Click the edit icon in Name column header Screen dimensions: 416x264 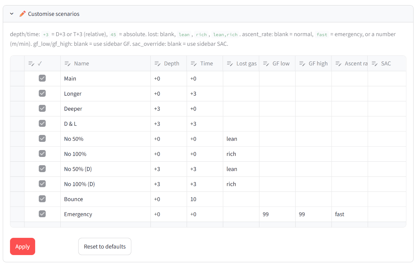[68, 63]
